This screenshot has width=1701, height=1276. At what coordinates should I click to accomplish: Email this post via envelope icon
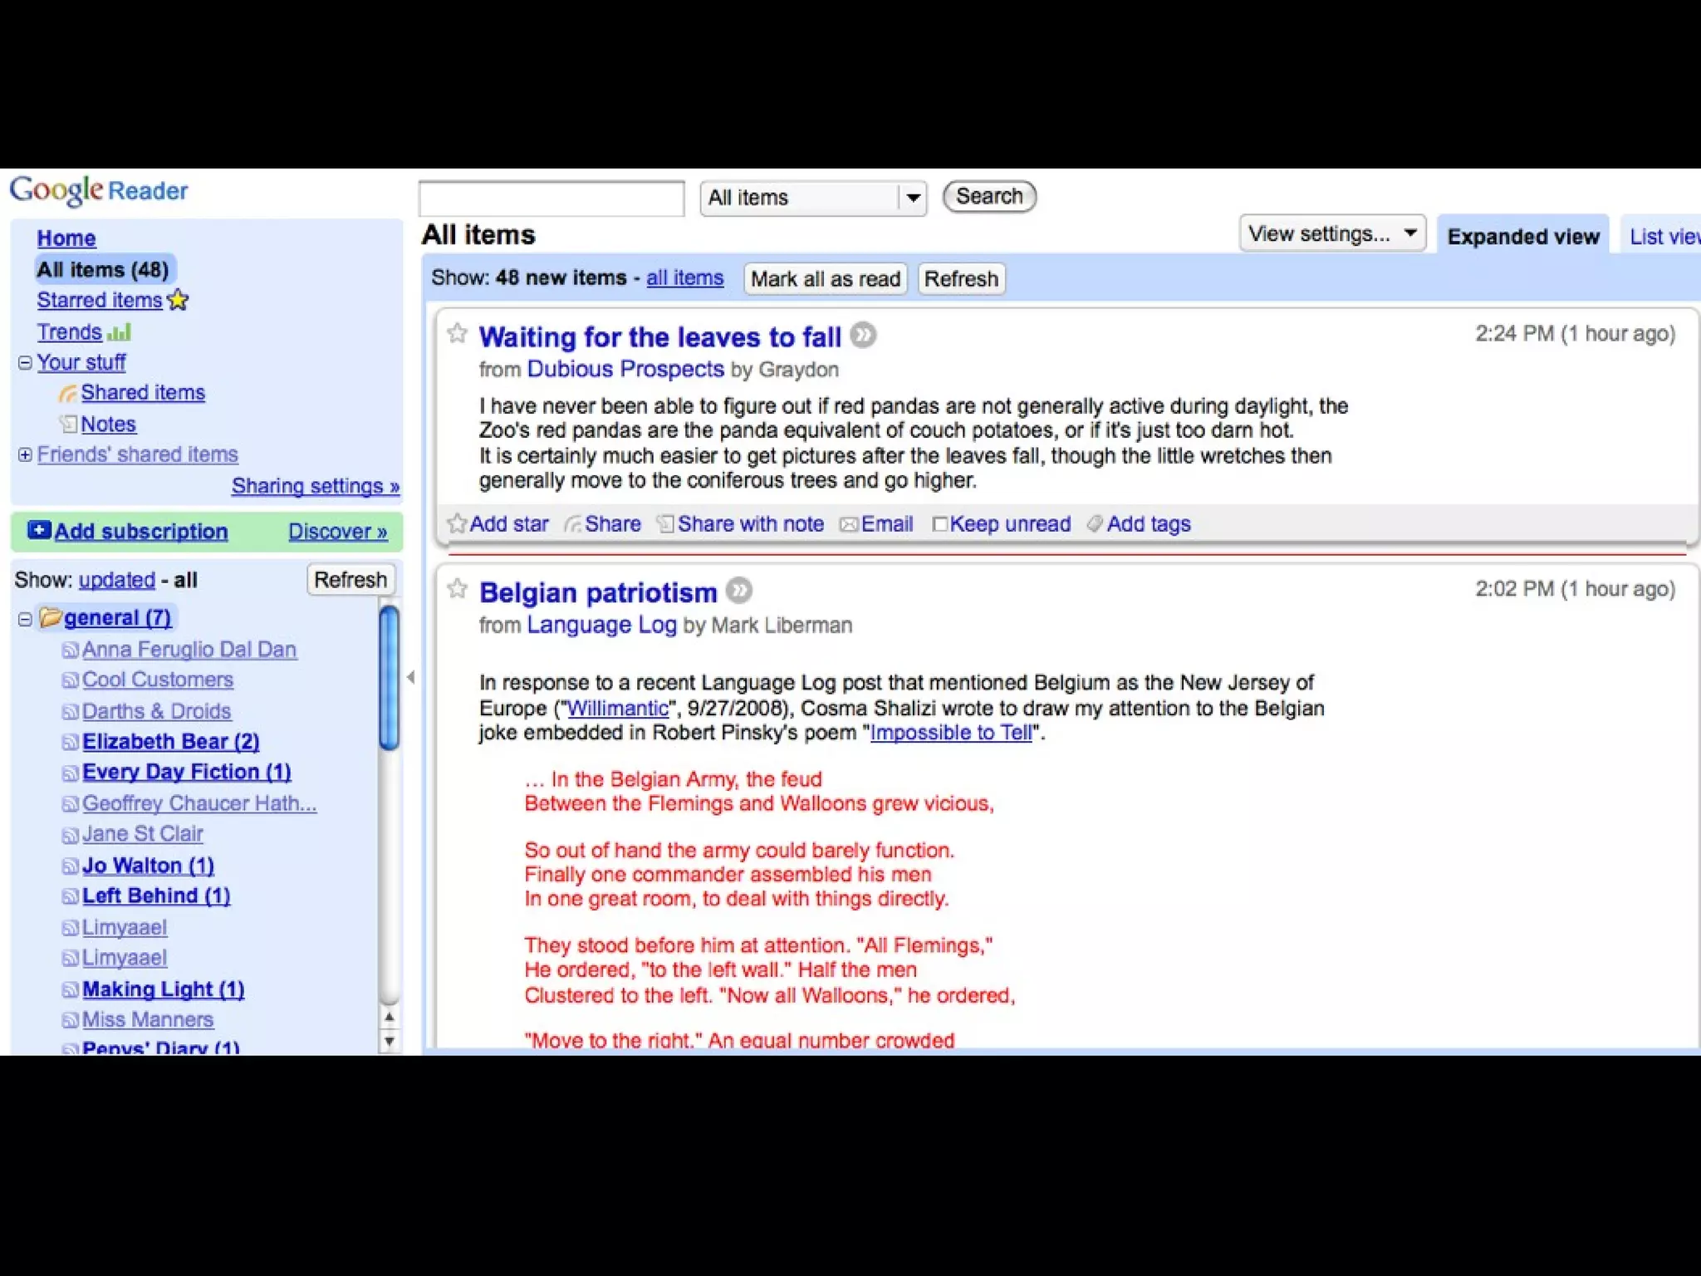tap(849, 524)
